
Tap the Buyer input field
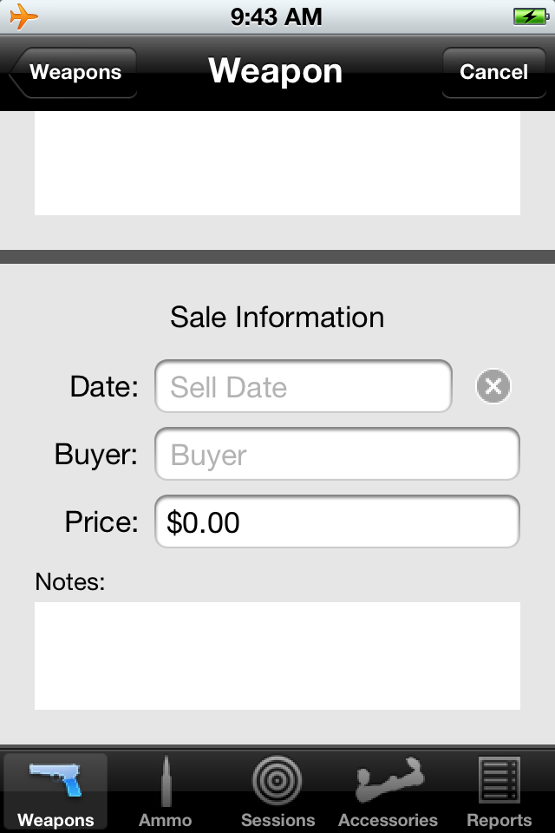click(336, 454)
